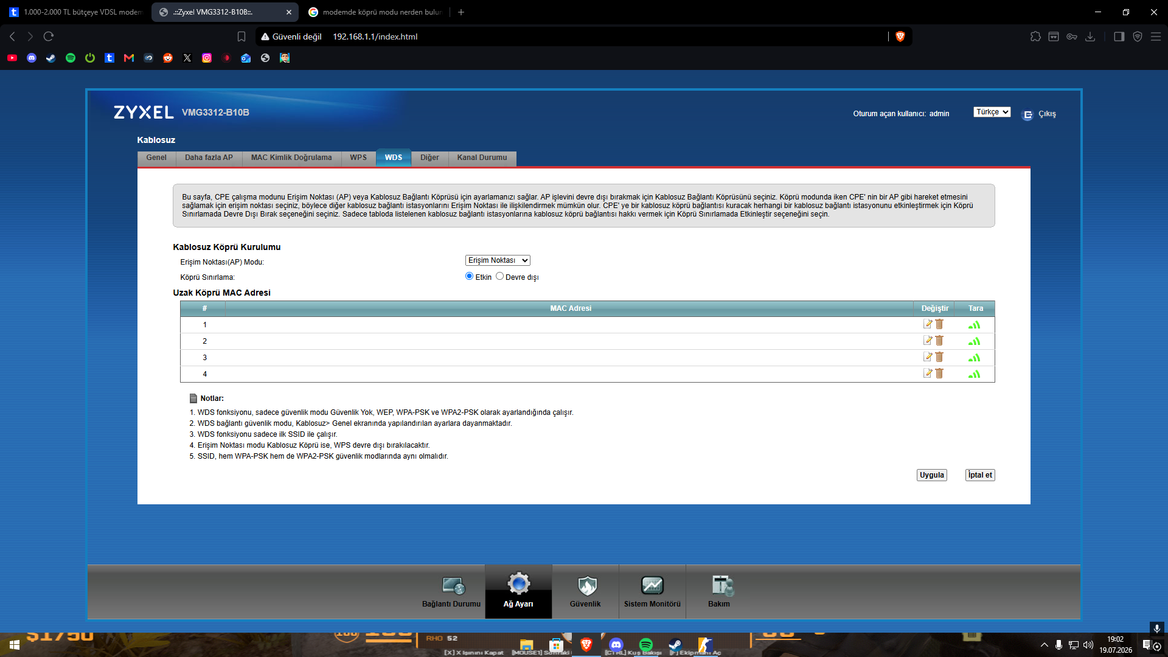Screen dimensions: 1168x657
Task: Start a scan with the row 1 signal icon
Action: (974, 325)
